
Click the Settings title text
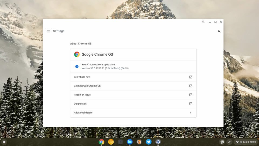59,31
